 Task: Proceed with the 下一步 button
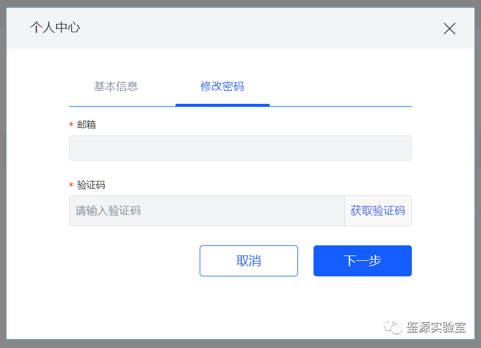[x=362, y=261]
